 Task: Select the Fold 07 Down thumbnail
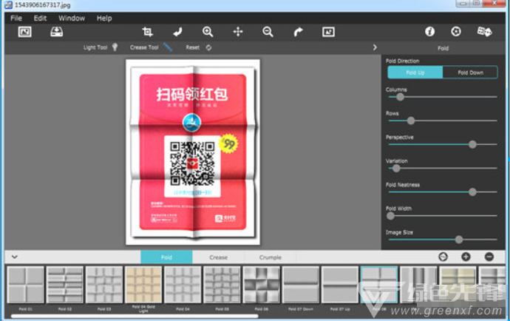pos(301,285)
